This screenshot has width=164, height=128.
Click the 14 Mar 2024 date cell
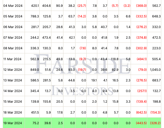13,91
